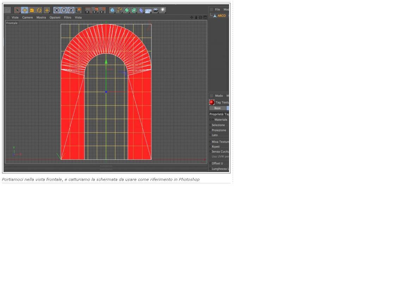Open the render to picture viewer icon
Viewport: 406px width, 304px height.
pyautogui.click(x=95, y=10)
